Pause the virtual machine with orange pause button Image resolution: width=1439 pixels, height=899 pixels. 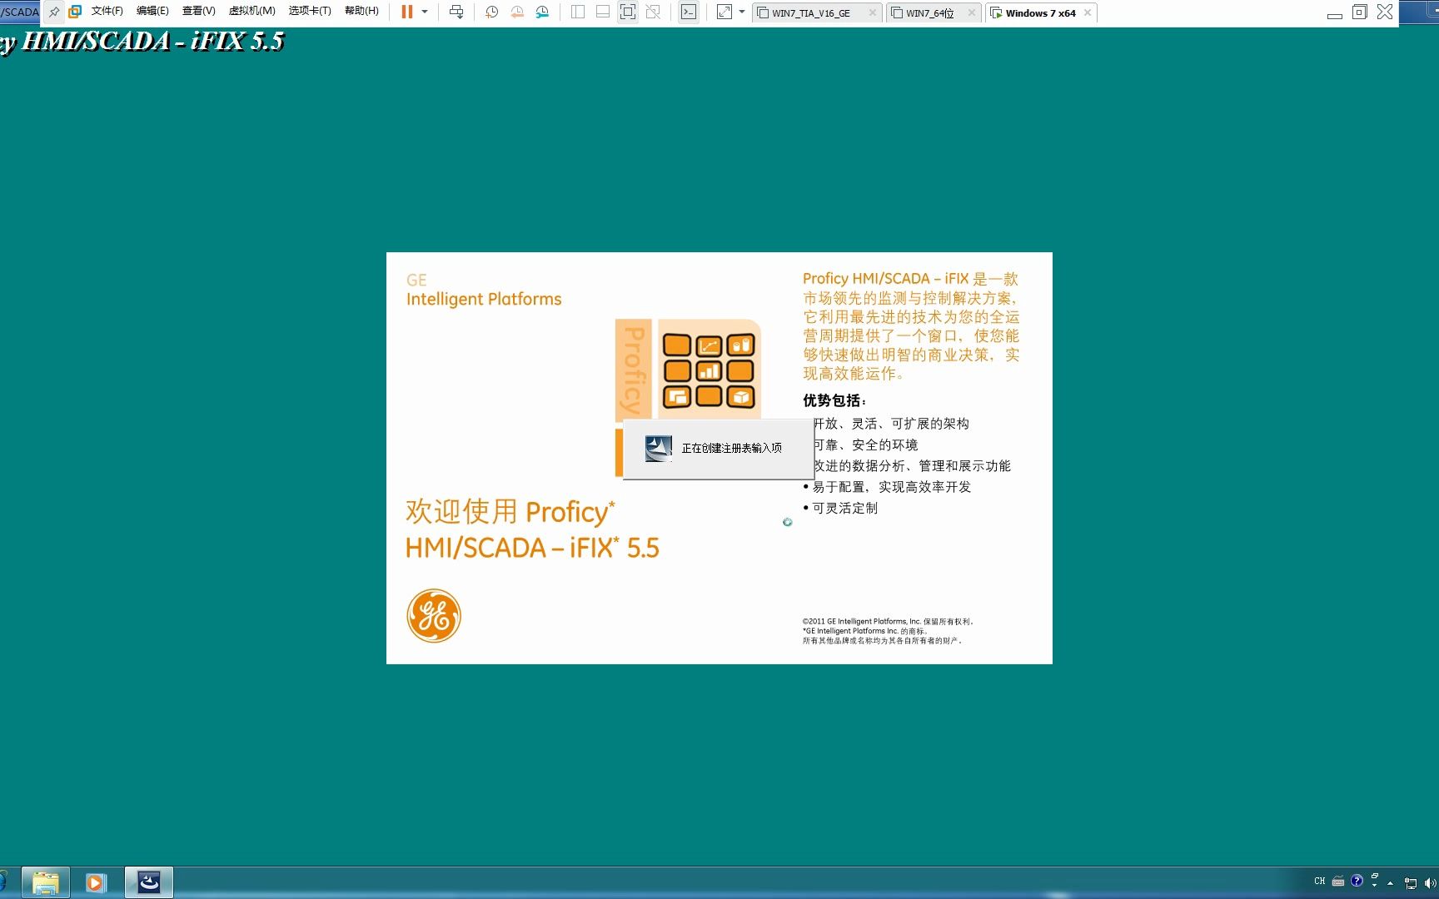coord(406,12)
